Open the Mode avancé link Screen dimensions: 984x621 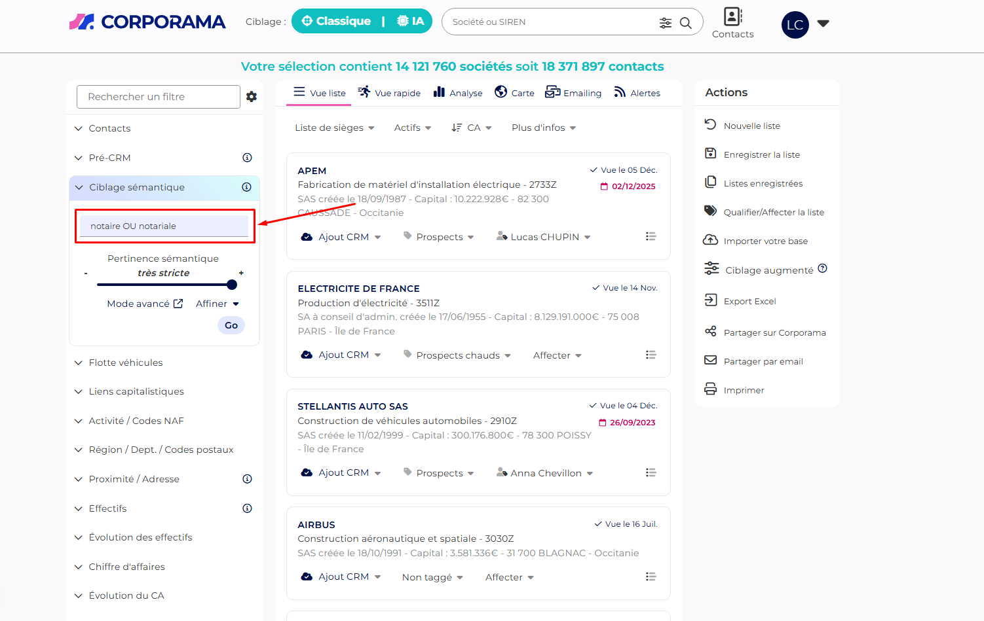(145, 304)
